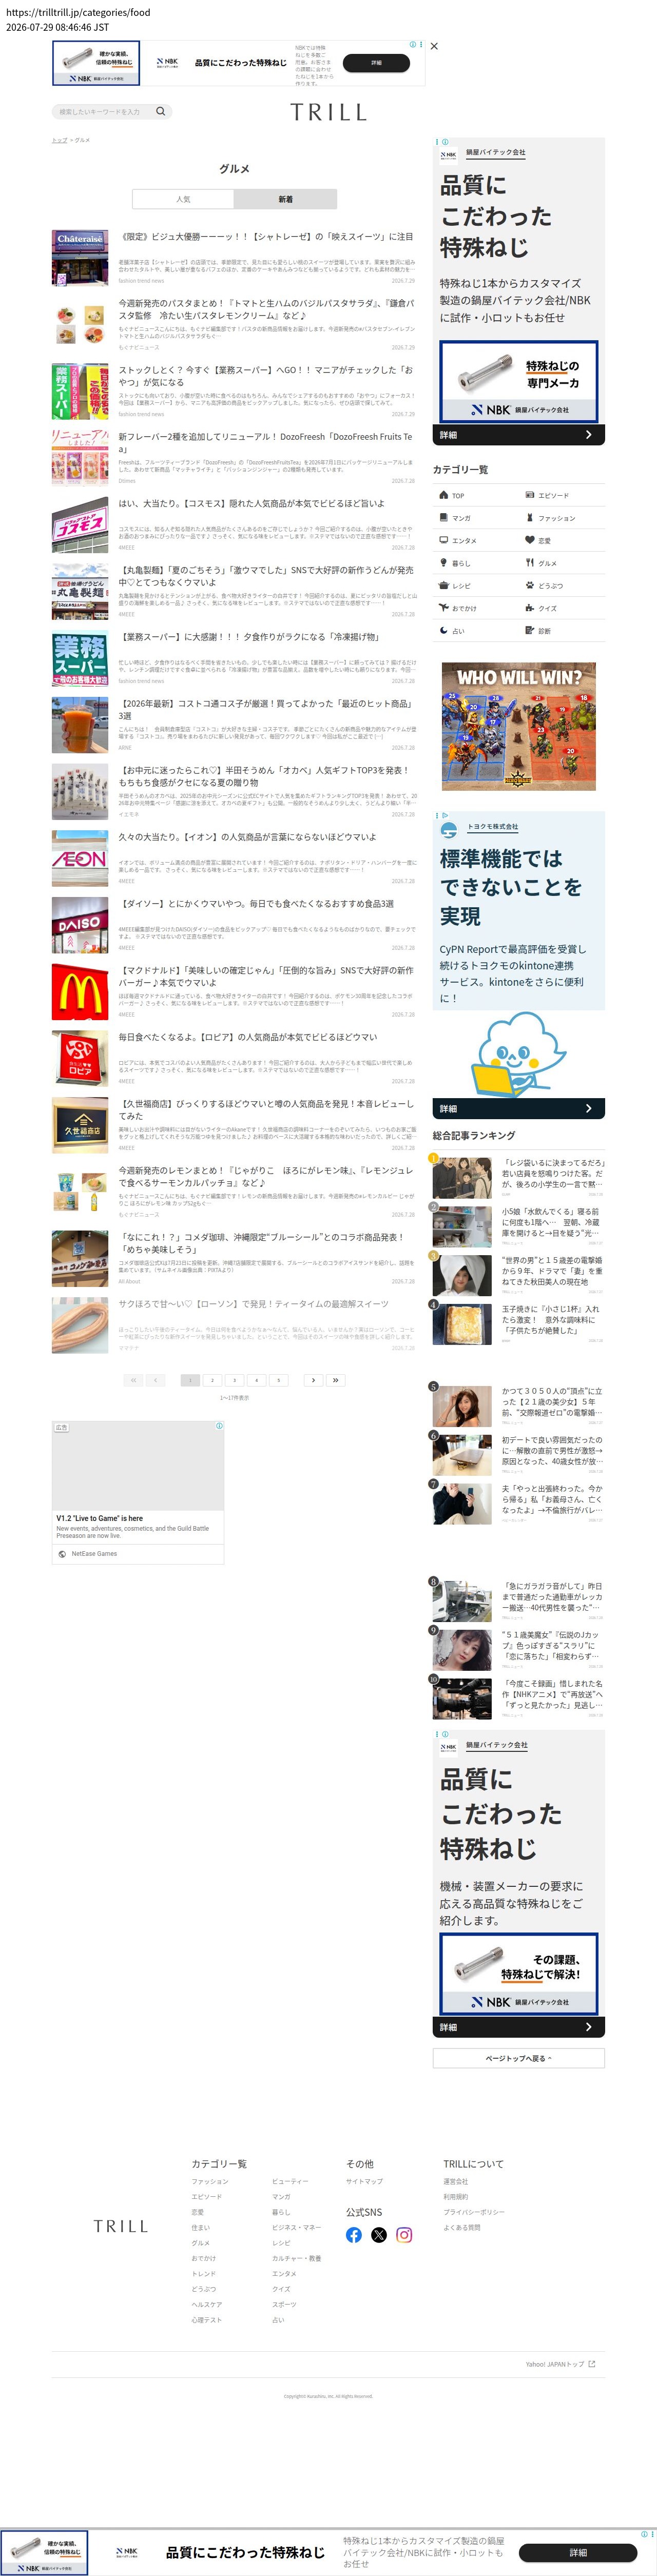The height and width of the screenshot is (2576, 657).
Task: Click the NetEase Games ad info icon
Action: 219,1426
